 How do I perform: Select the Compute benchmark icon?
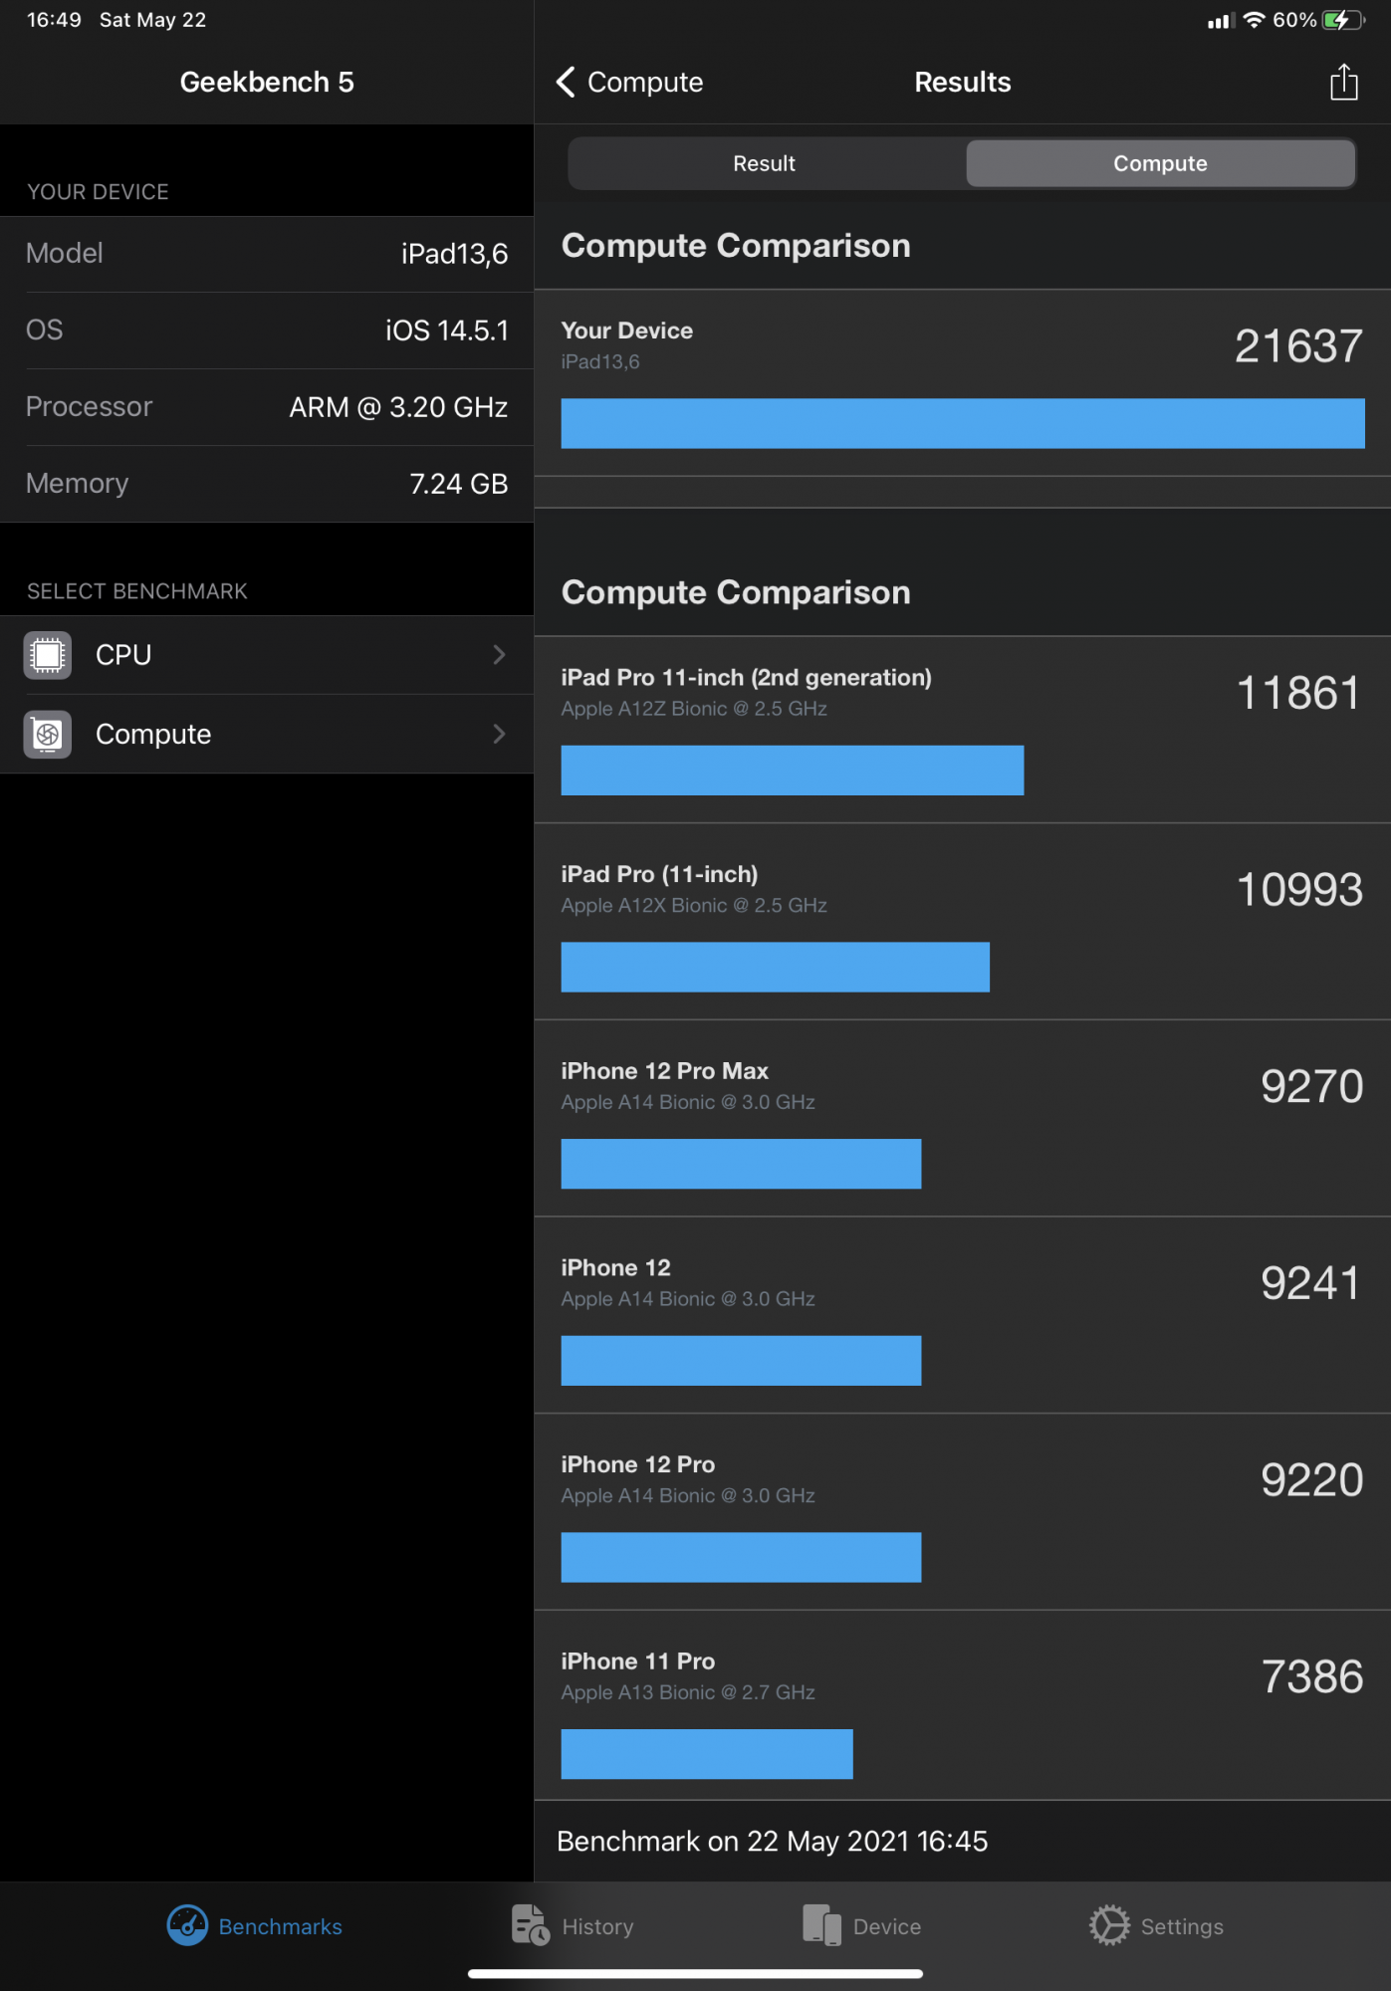(48, 735)
